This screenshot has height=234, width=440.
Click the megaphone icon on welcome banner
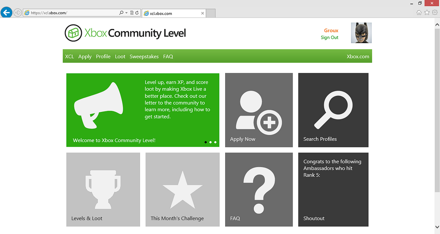click(98, 105)
